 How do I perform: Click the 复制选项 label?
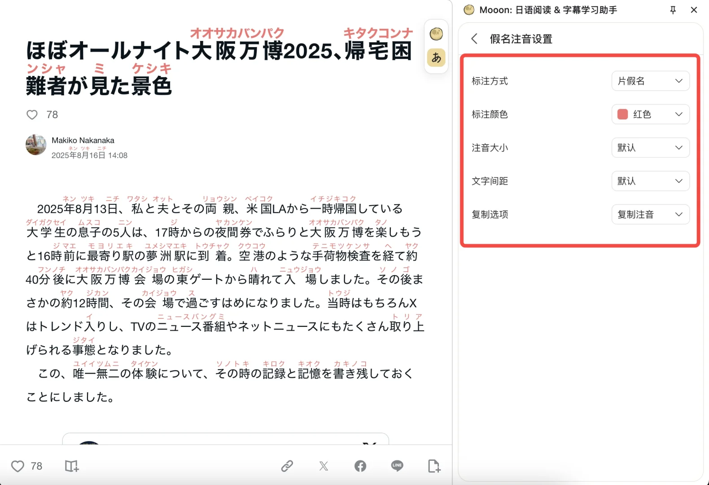pos(490,214)
